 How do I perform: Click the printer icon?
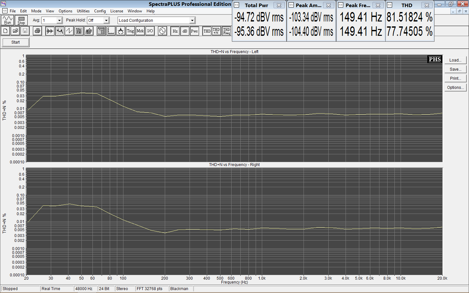coord(37,31)
